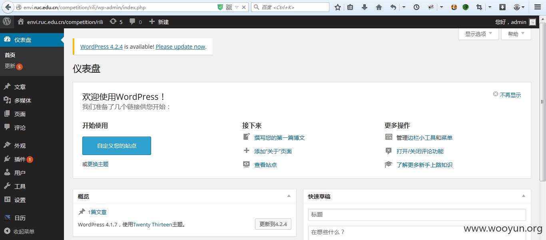
Task: Click the crop screenshot toolbar icon
Action: click(479, 7)
